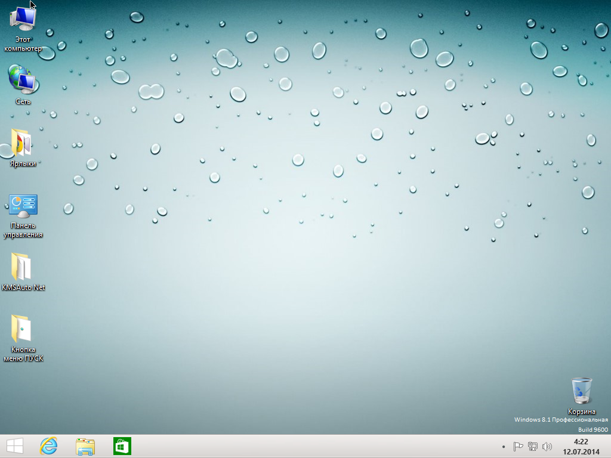611x458 pixels.
Task: Click the Панель управления label text
Action: [23, 230]
